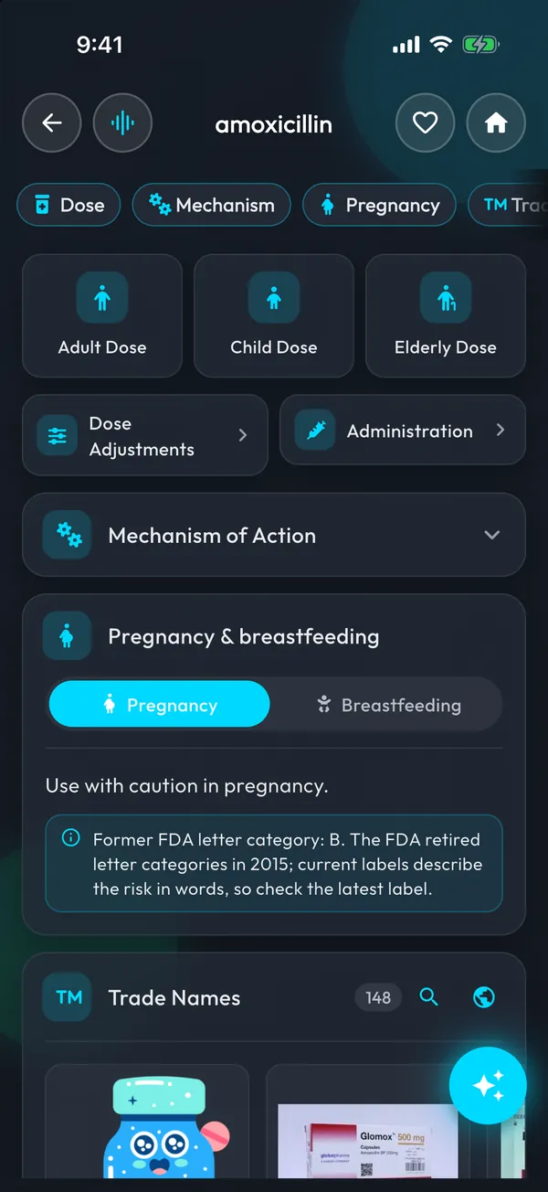The image size is (548, 1192).
Task: Open the Adult Dose card
Action: pyautogui.click(x=102, y=315)
